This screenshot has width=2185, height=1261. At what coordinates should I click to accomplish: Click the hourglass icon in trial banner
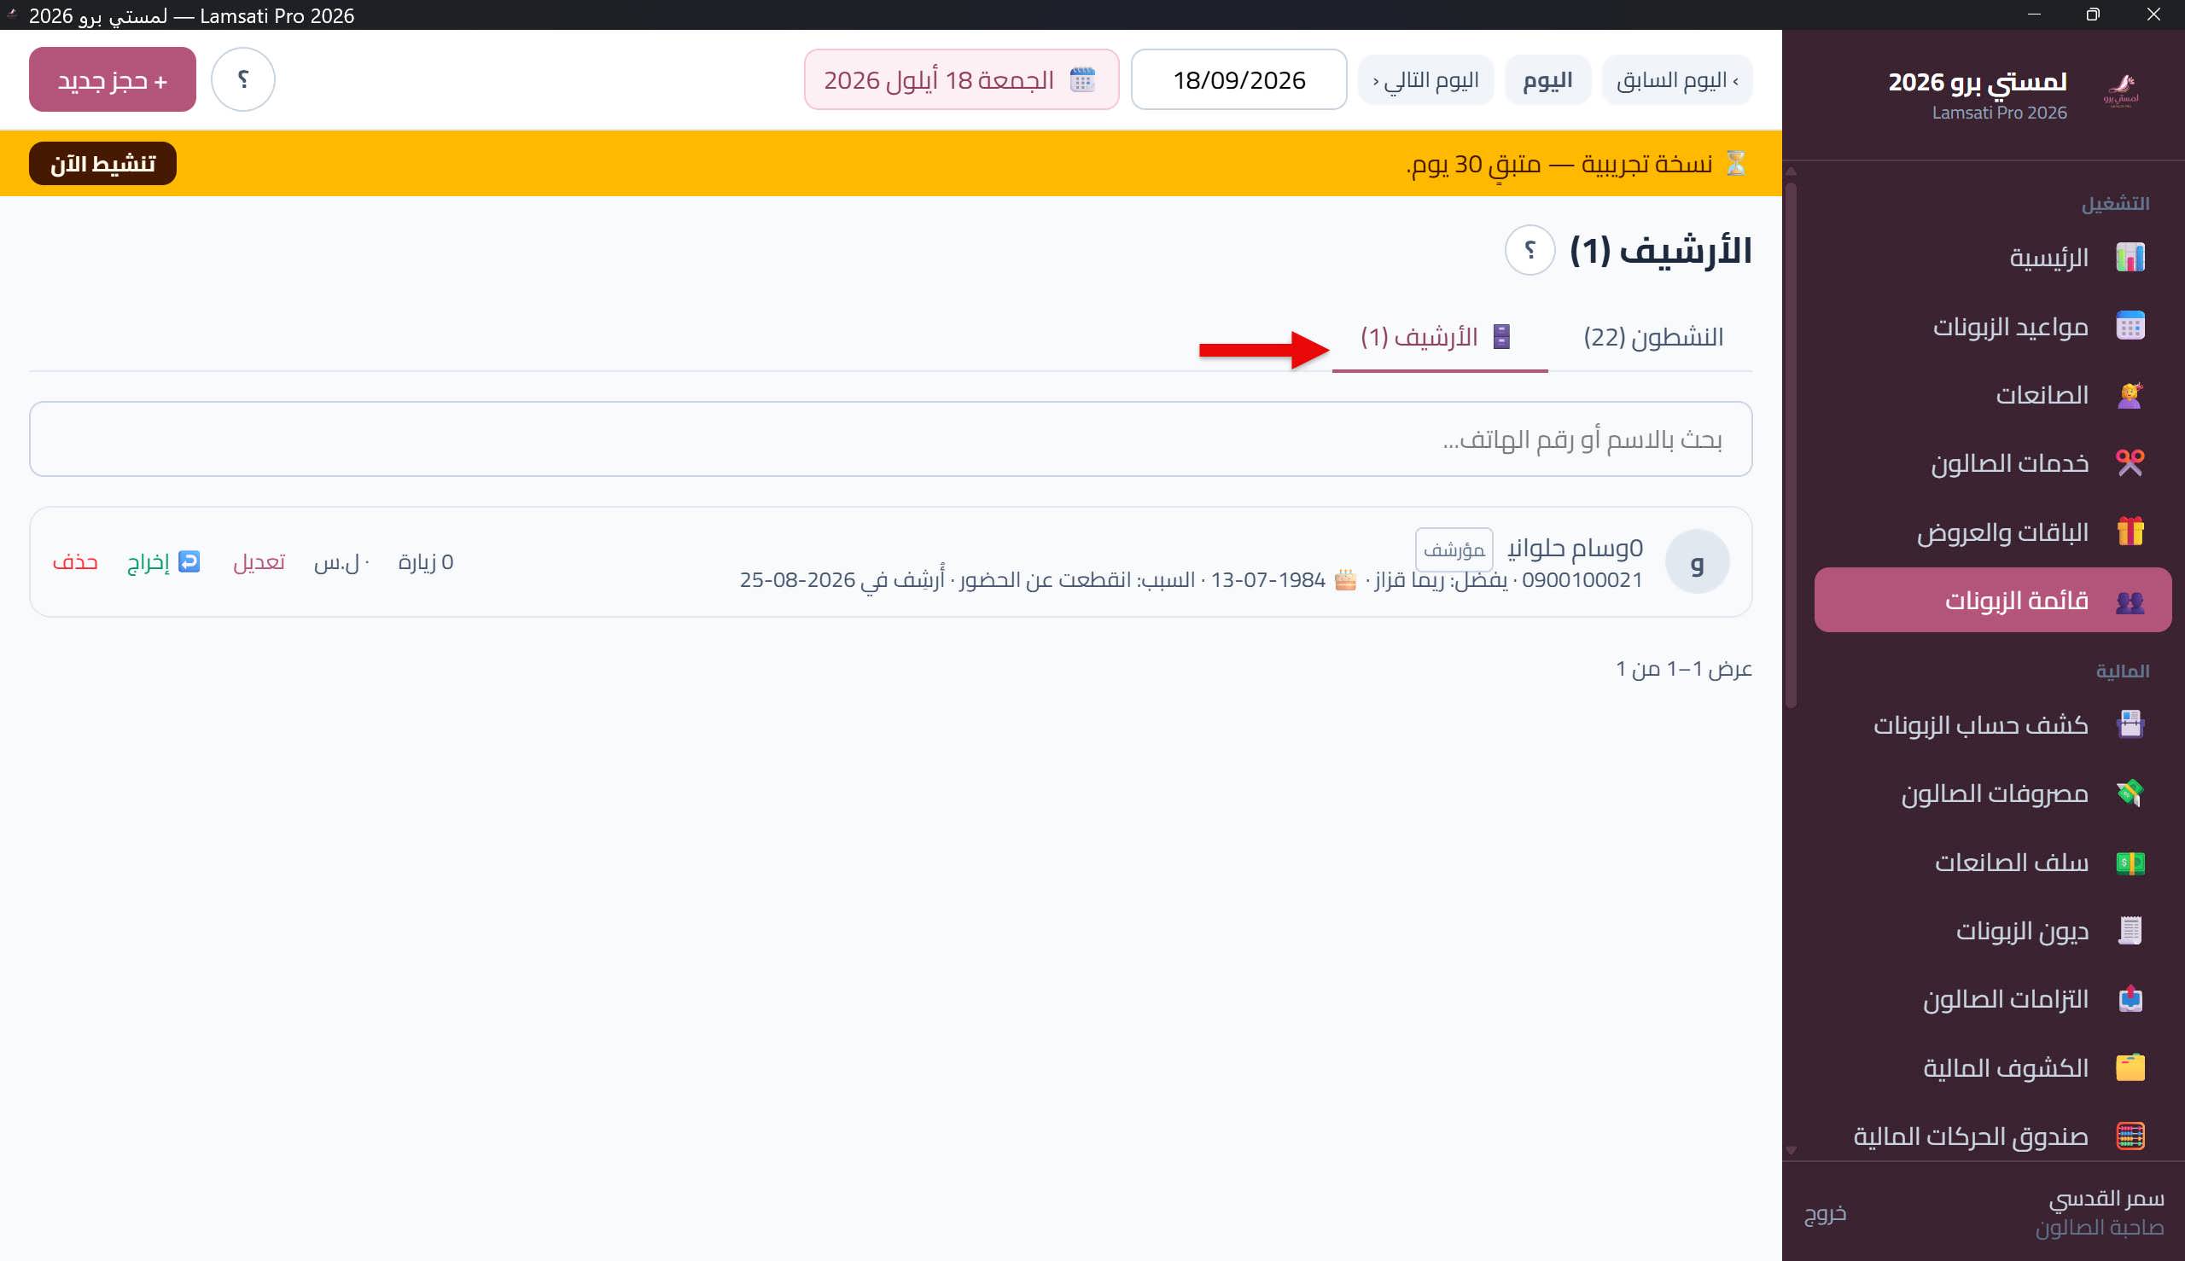(x=1735, y=163)
